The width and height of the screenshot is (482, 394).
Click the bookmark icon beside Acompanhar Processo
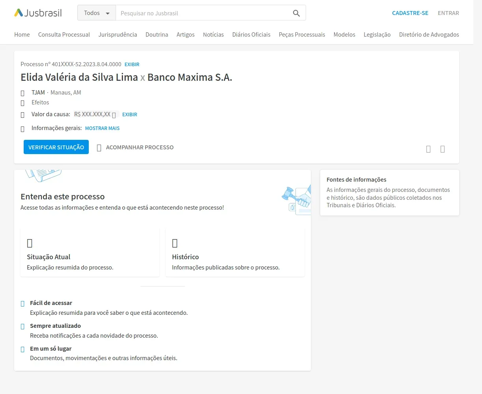(x=99, y=148)
